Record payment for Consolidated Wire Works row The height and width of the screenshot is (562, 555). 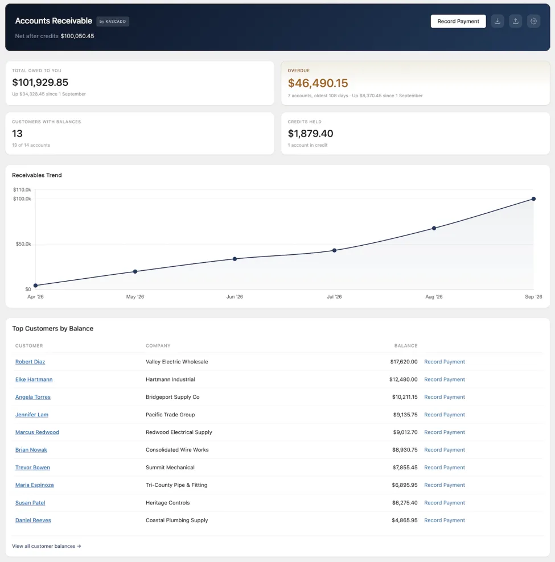click(445, 449)
